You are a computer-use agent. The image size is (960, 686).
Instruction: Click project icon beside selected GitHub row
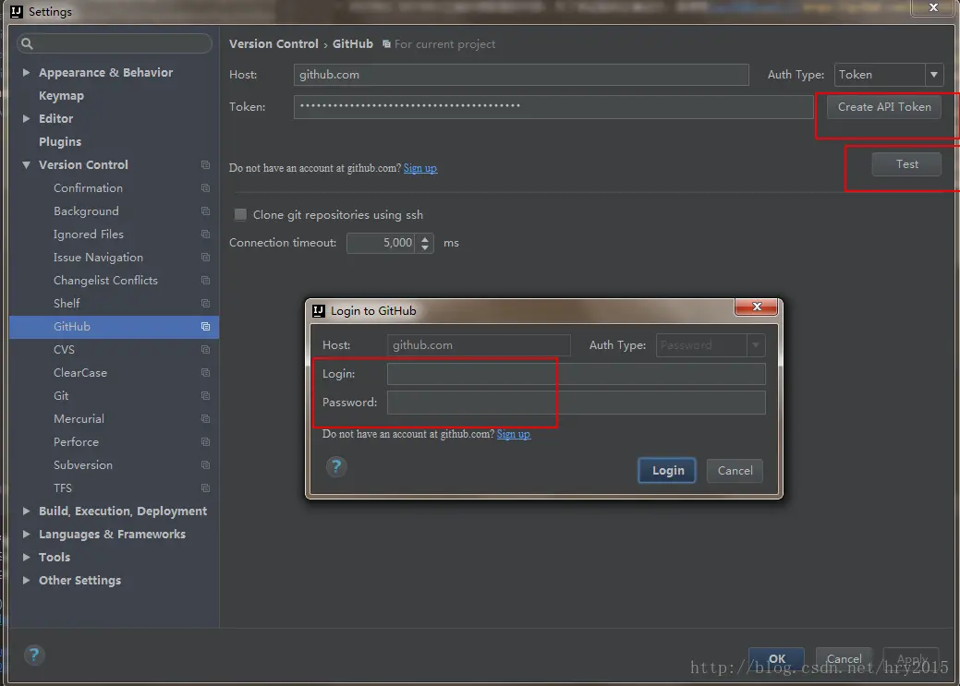point(205,327)
